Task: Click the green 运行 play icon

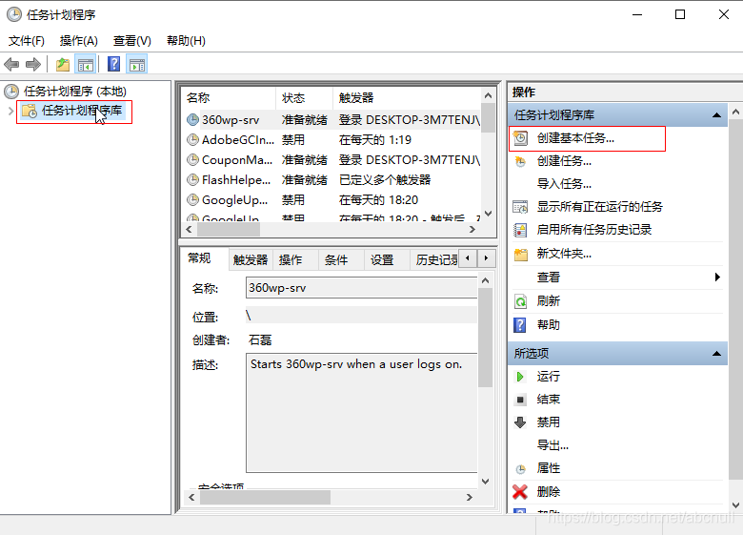Action: point(520,377)
